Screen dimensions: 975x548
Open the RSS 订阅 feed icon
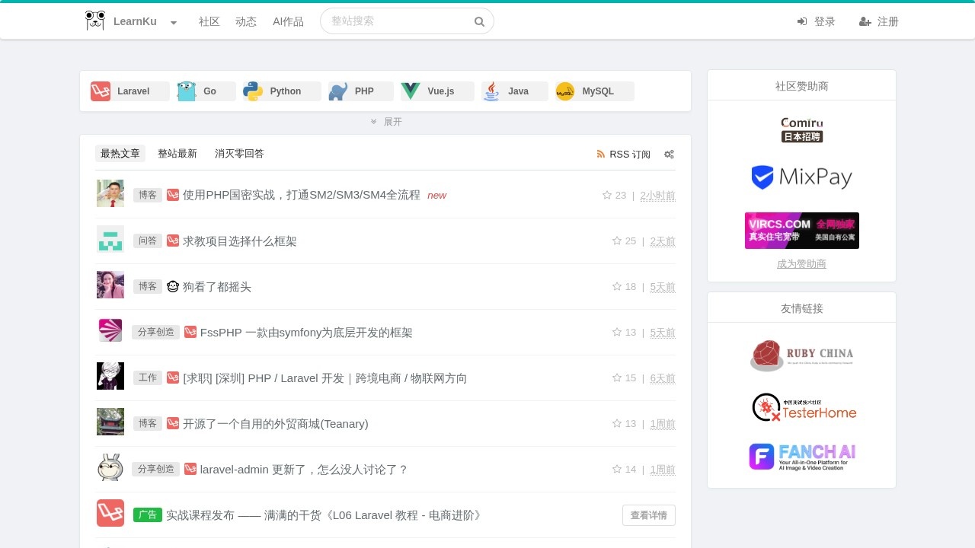click(601, 154)
